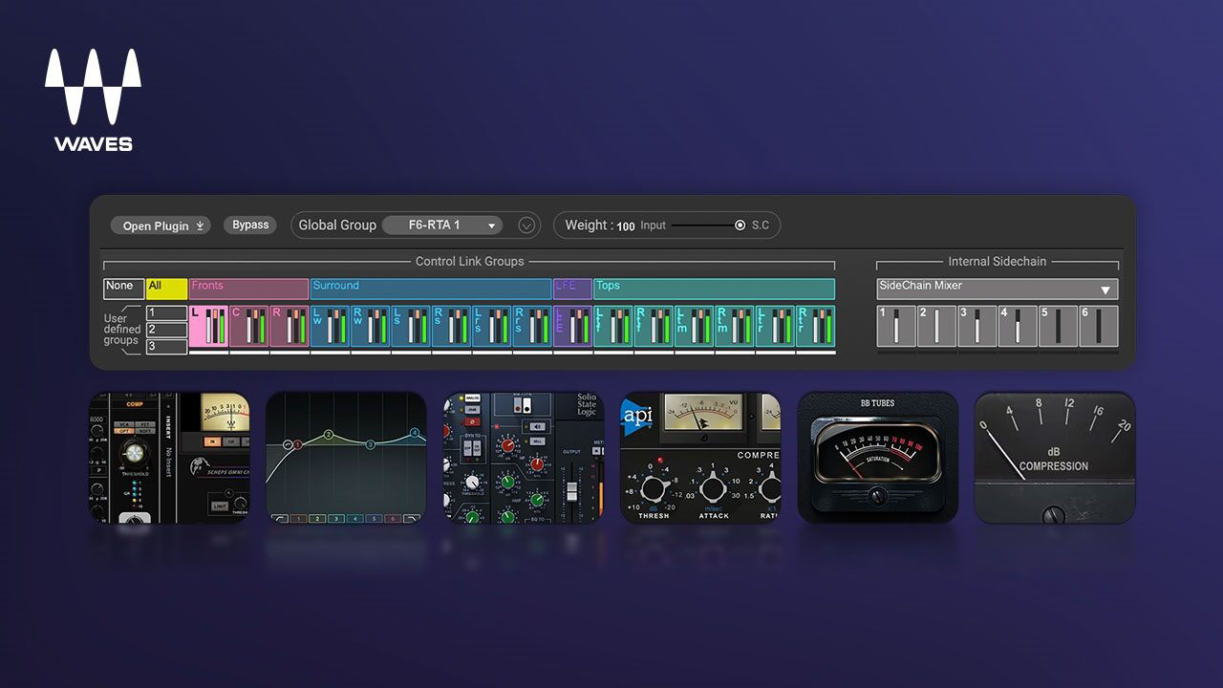Screen dimensions: 1223x688
Task: Toggle the Bypass button
Action: point(250,226)
